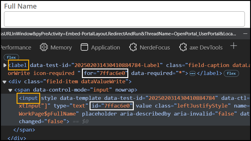251x141 pixels.
Task: Click the id="7ffac6e0" attribute on the input
Action: click(112, 106)
